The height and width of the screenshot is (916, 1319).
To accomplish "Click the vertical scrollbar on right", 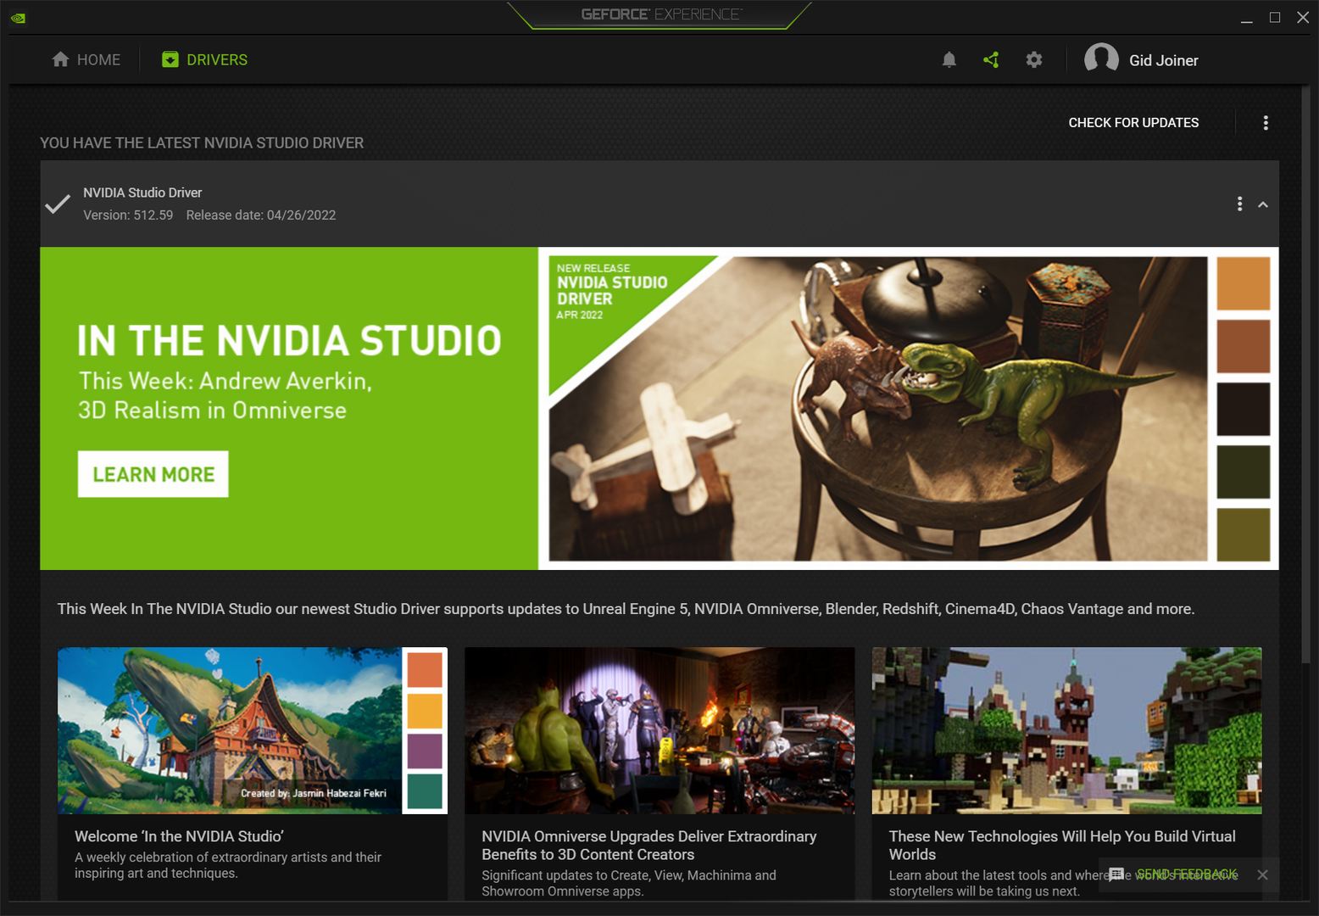I will (x=1305, y=373).
